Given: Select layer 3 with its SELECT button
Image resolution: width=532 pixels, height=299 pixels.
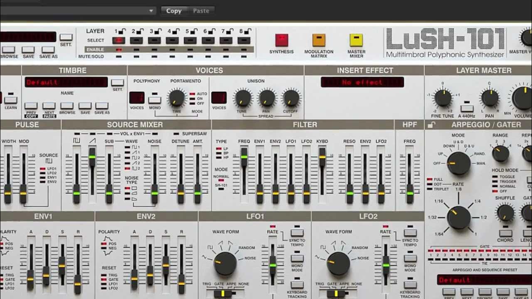Looking at the screenshot, I should [x=154, y=40].
